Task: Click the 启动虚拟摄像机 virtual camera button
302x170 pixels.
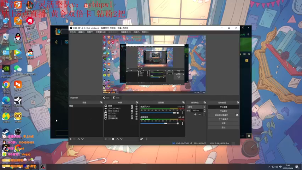Action: pyautogui.click(x=222, y=115)
